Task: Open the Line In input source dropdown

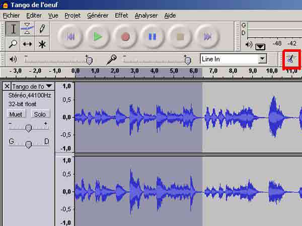Action: [262, 58]
